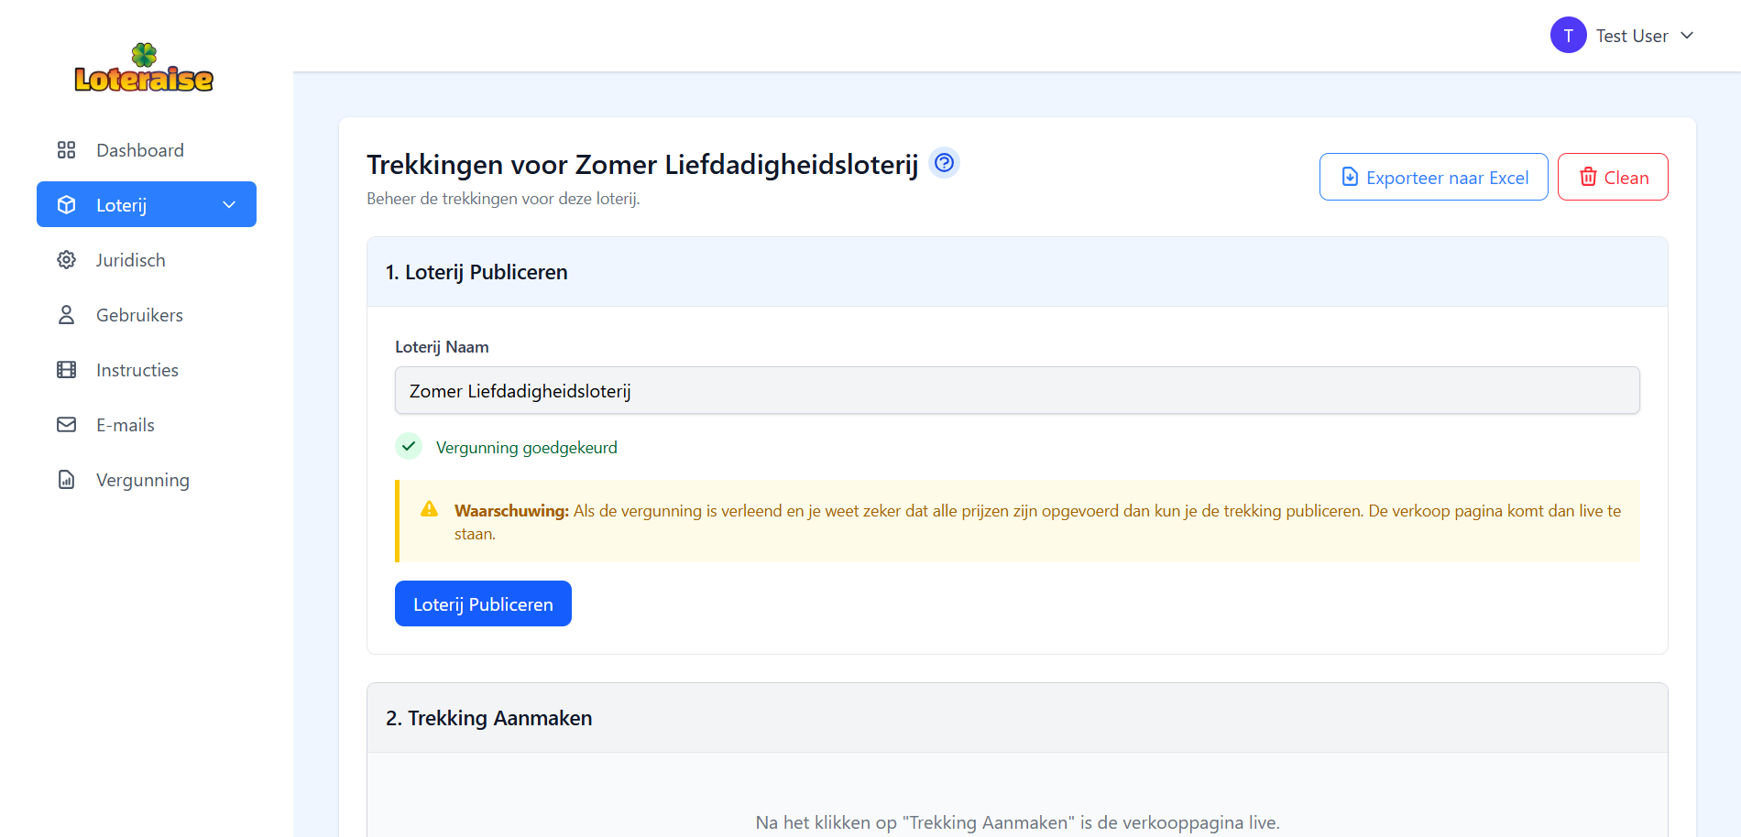
Task: Click the Instructies film icon
Action: [66, 370]
